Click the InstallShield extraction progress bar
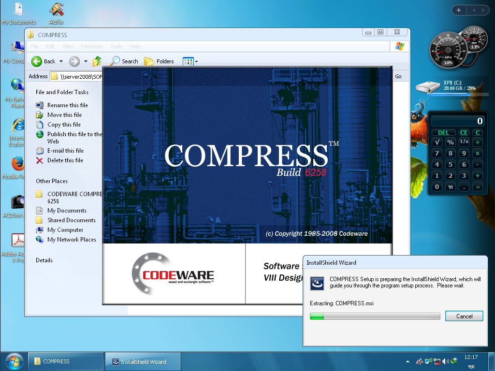 375,316
